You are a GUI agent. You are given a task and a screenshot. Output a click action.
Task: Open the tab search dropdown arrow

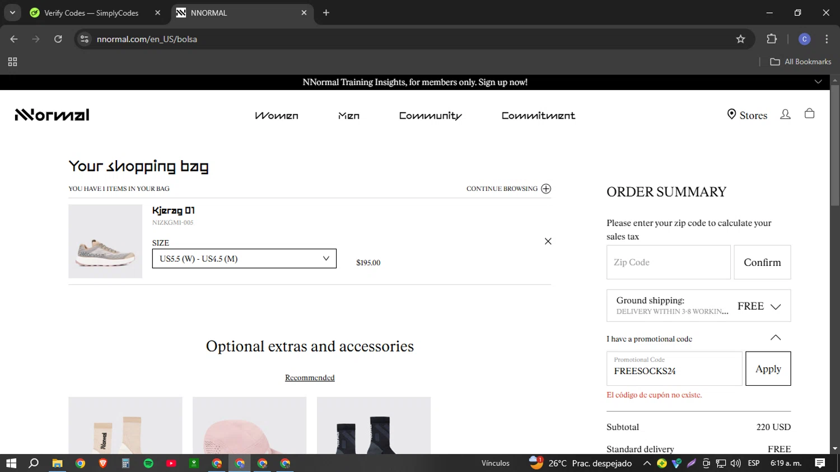click(x=12, y=12)
